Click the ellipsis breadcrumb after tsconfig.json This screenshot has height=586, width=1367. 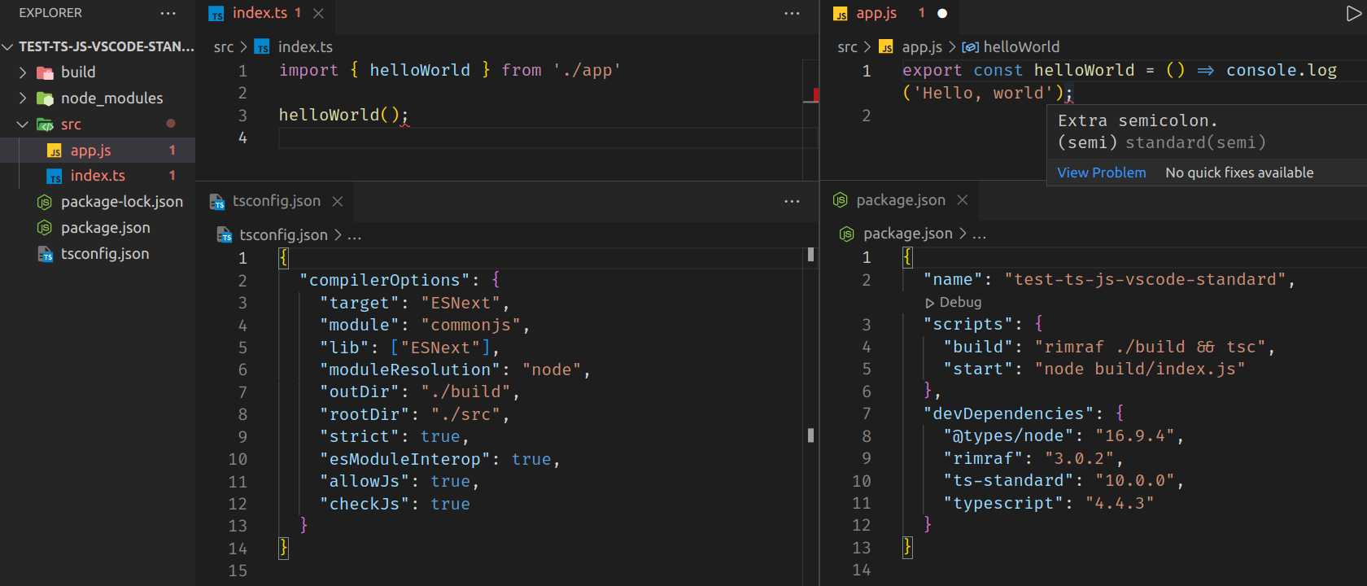tap(354, 235)
